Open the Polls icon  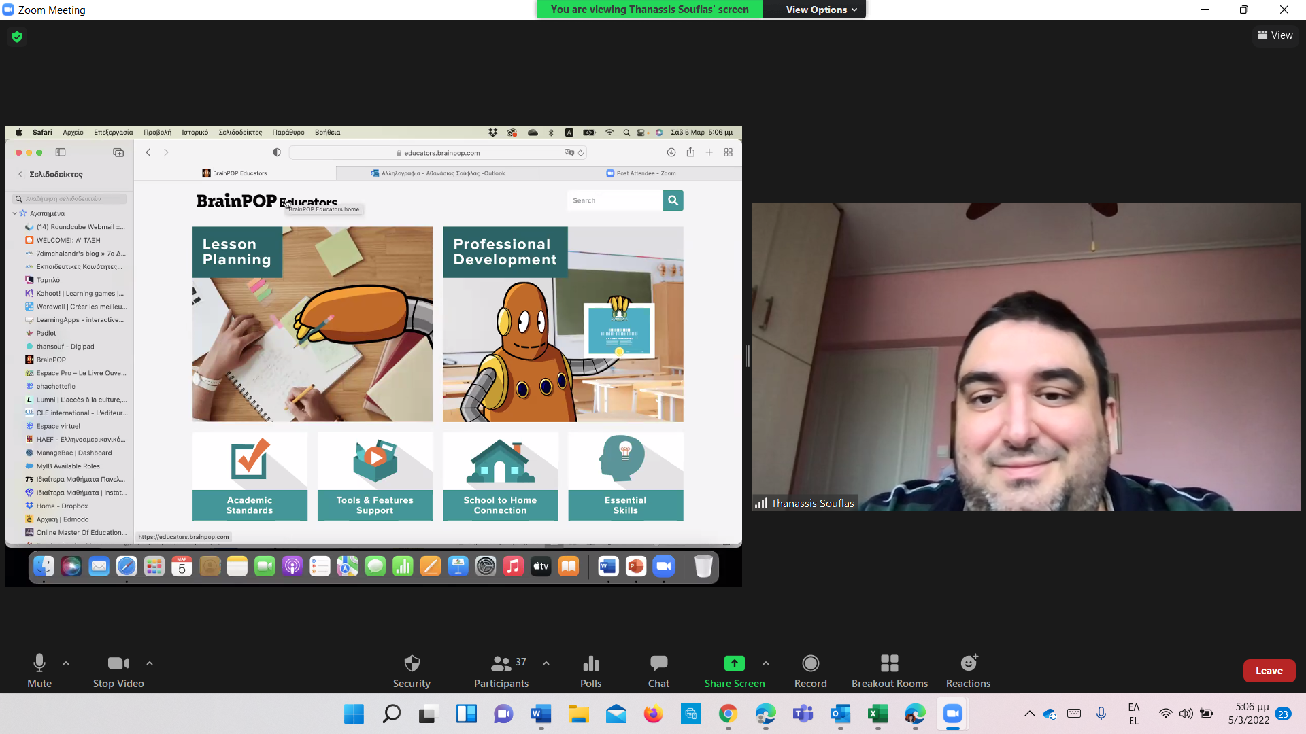coord(590,670)
